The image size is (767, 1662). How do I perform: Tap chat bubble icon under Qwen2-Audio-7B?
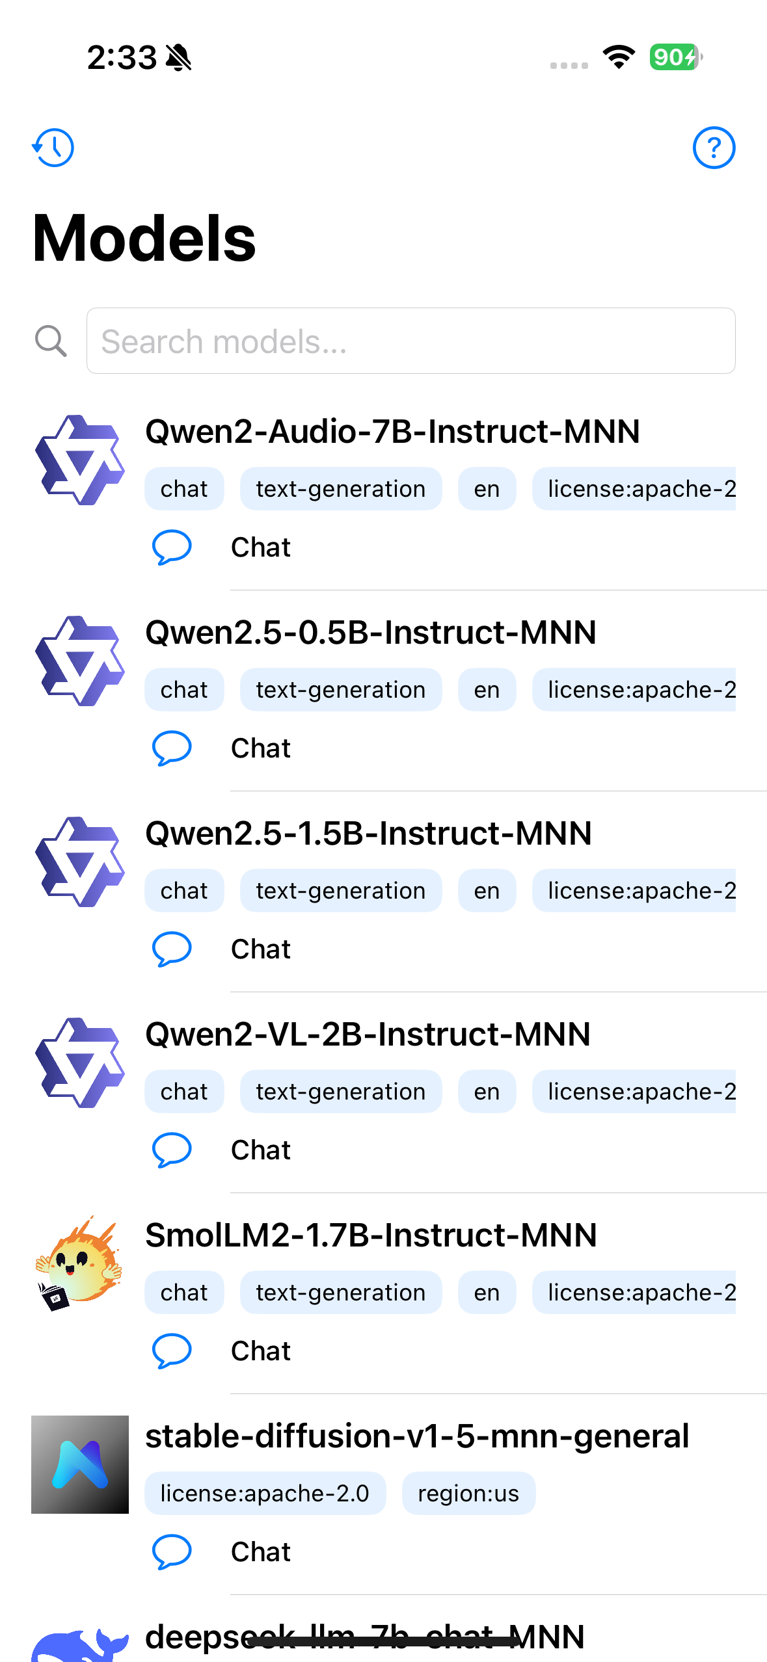pyautogui.click(x=172, y=547)
